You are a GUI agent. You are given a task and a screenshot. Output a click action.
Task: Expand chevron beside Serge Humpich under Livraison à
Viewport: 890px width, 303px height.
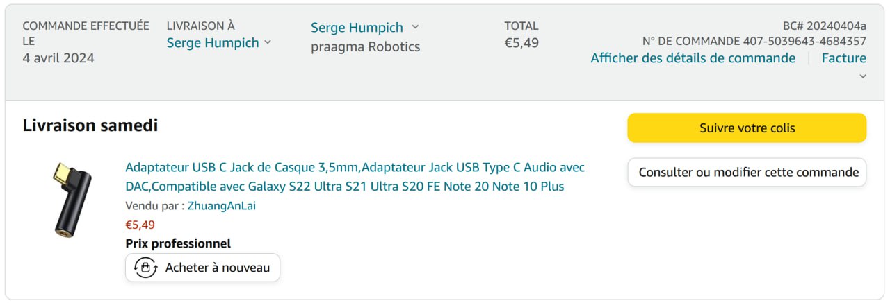coord(268,43)
